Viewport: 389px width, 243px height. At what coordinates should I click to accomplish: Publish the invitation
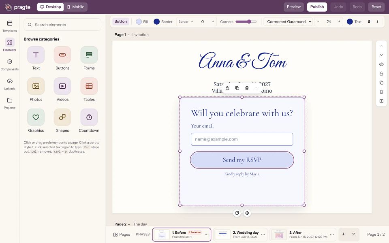tap(317, 7)
